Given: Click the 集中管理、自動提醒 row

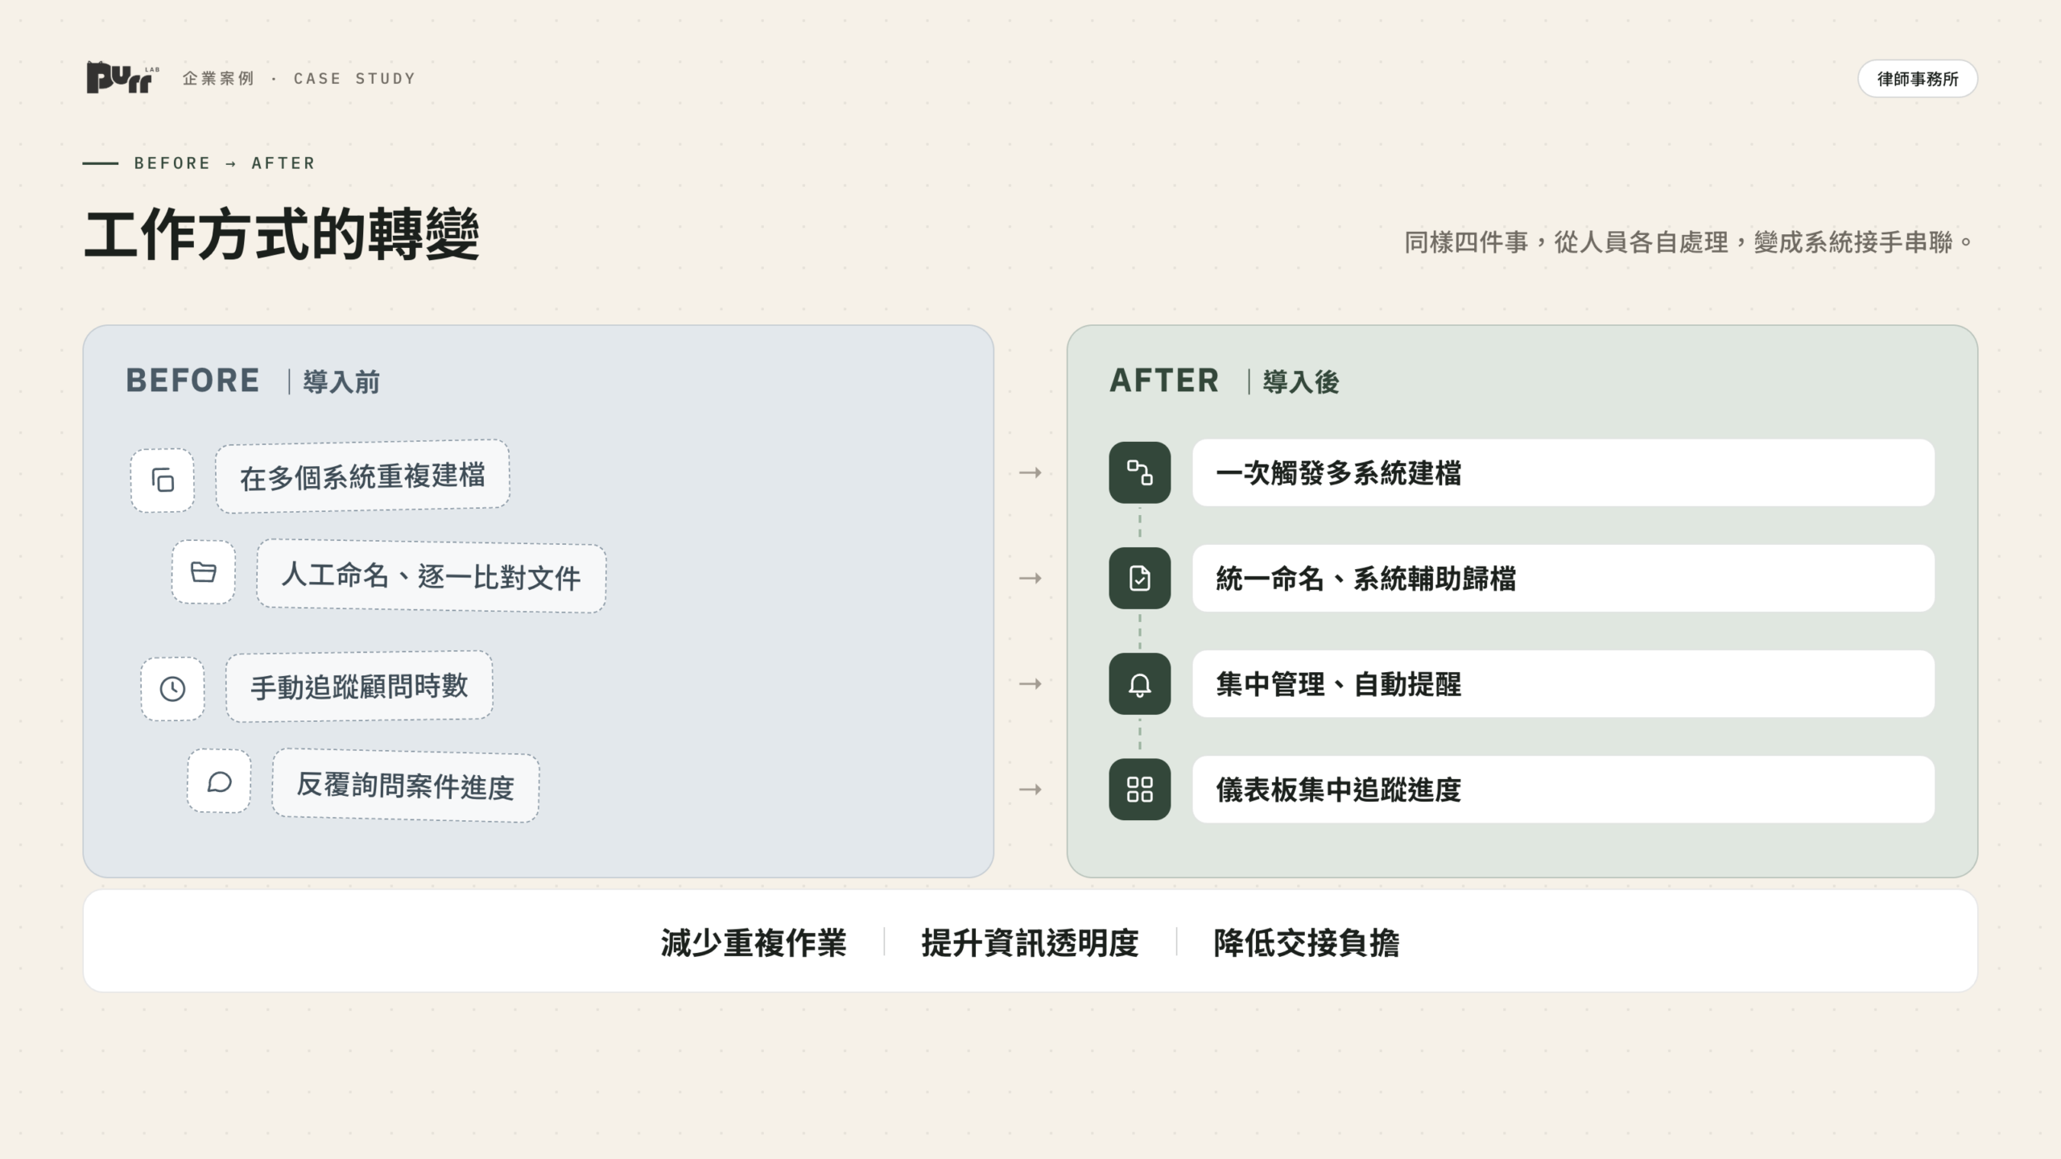Looking at the screenshot, I should point(1563,683).
